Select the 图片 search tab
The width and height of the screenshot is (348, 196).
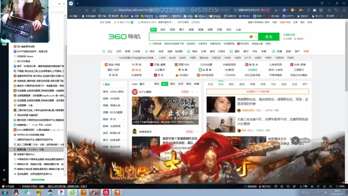(x=182, y=30)
